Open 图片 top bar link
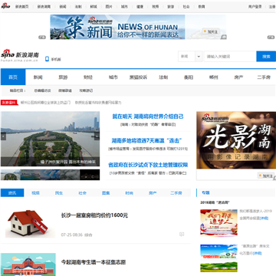The width and height of the screenshot is (276, 276). (109, 7)
